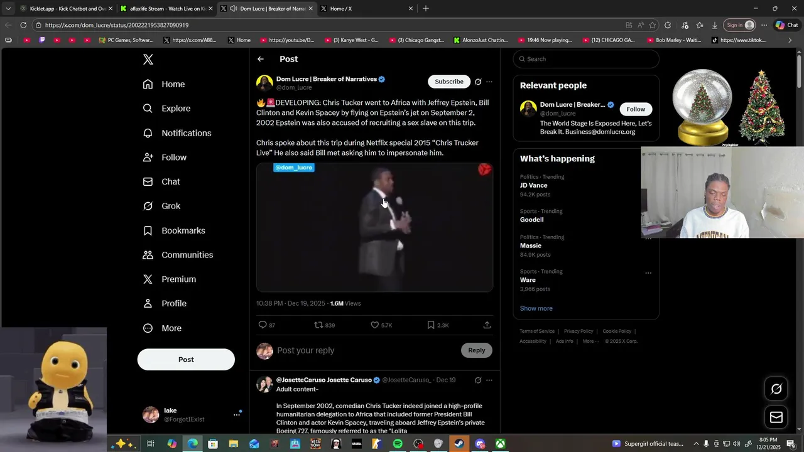The height and width of the screenshot is (452, 804).
Task: Click the white Post button
Action: click(186, 360)
